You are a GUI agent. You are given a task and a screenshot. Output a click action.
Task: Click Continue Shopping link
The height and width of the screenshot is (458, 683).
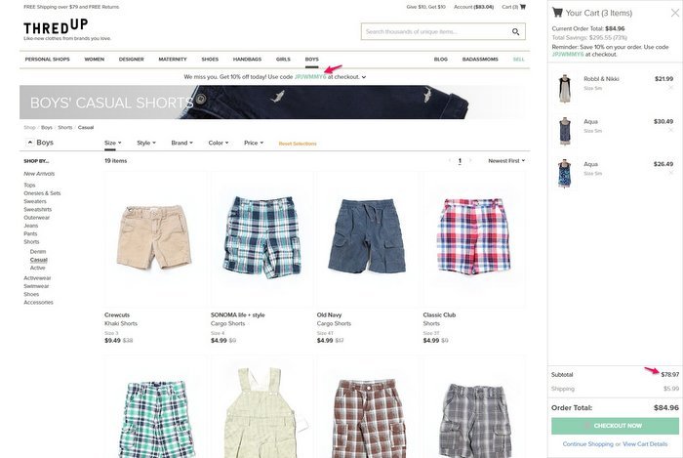[x=587, y=444]
